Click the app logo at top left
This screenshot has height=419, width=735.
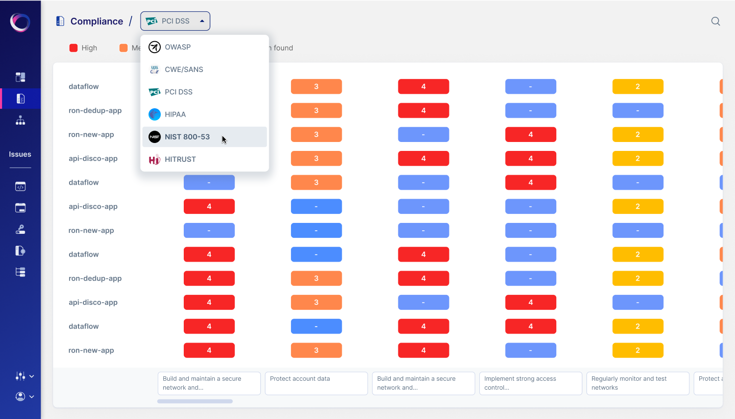coord(20,22)
